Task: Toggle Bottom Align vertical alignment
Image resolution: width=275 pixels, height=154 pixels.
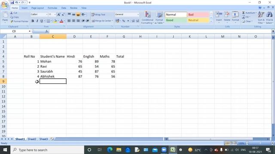Action: point(78,15)
